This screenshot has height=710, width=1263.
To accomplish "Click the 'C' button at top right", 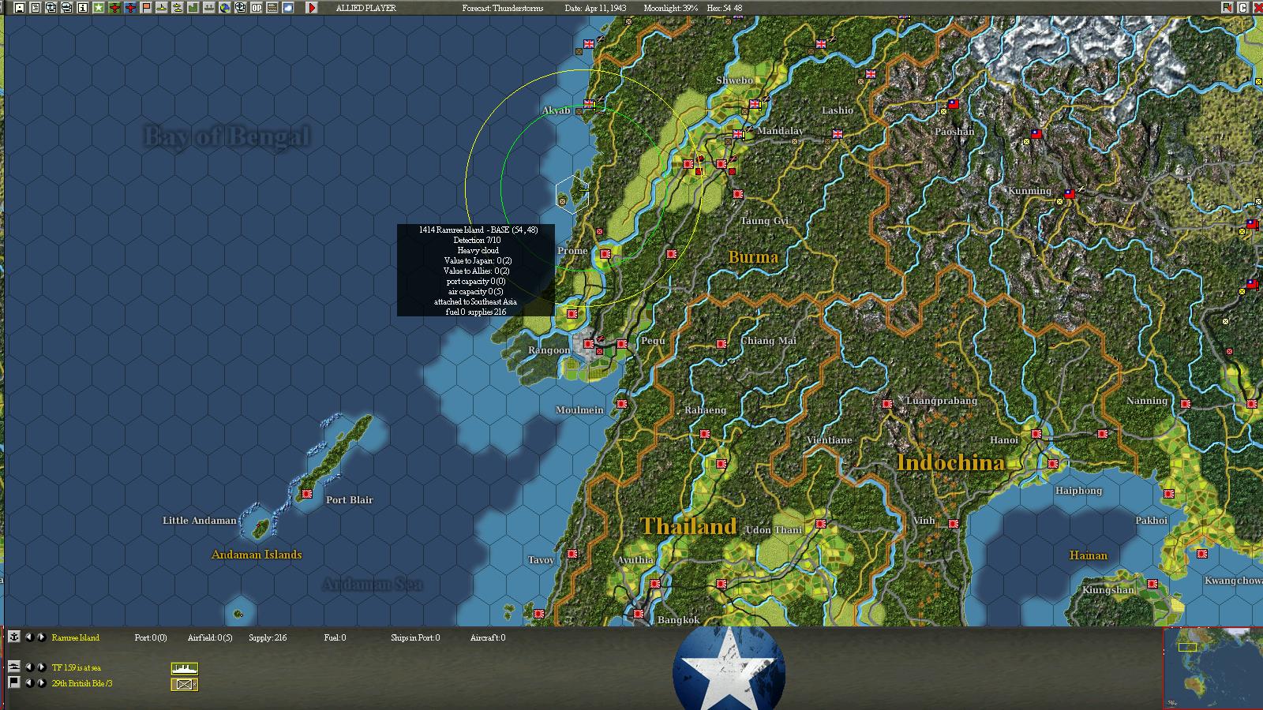I will (1242, 8).
